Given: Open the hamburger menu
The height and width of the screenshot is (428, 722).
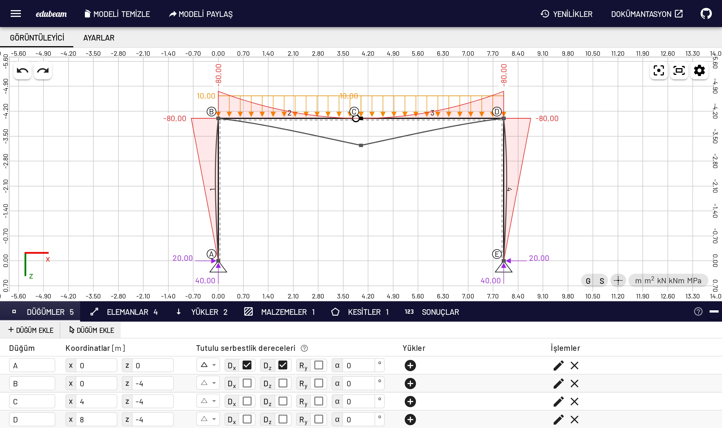Looking at the screenshot, I should 16,14.
